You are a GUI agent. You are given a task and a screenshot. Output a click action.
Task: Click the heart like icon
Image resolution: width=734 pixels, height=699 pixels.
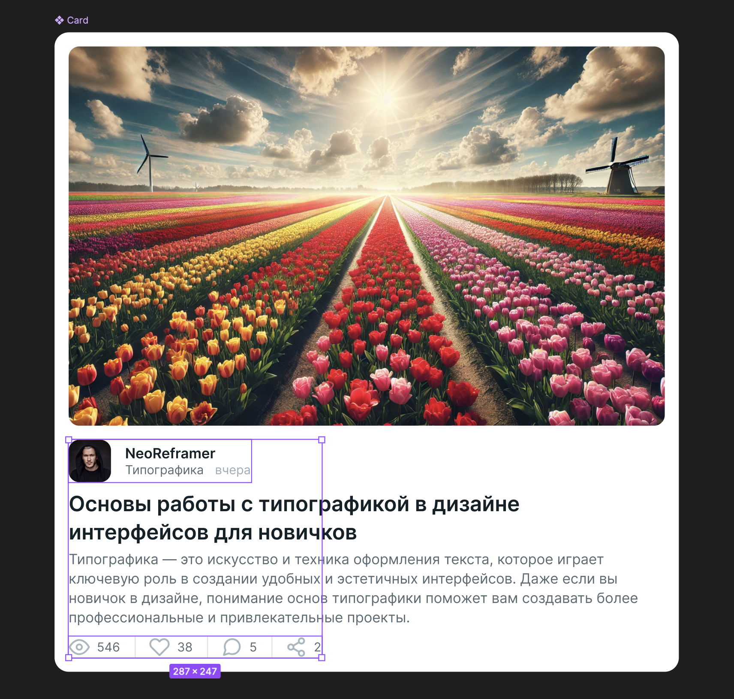[x=159, y=647]
